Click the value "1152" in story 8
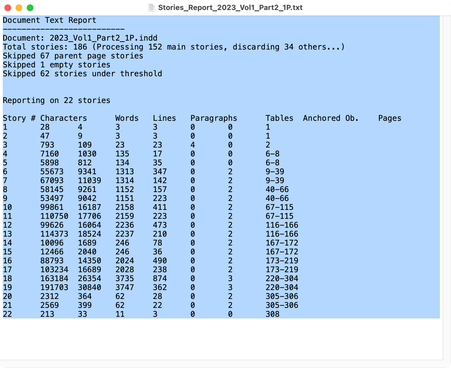Image resolution: width=451 pixels, height=368 pixels. [x=125, y=189]
